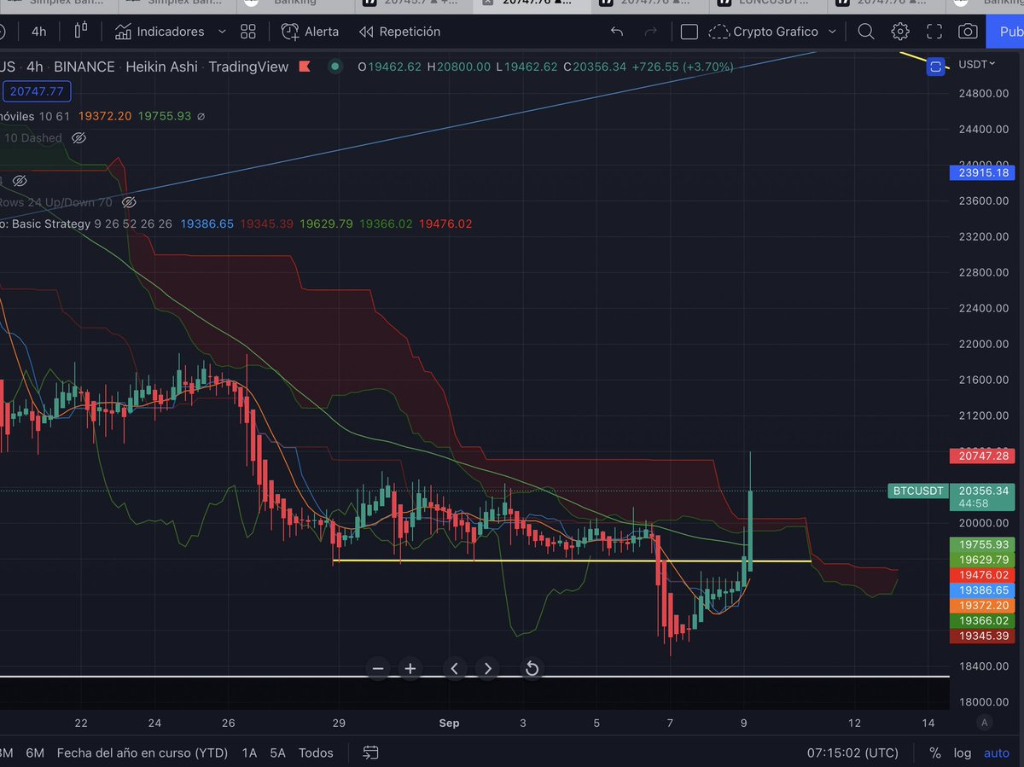1024x767 pixels.
Task: Create an Alerta
Action: [x=310, y=32]
